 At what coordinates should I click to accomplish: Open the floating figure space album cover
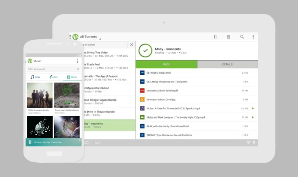[x=67, y=127]
